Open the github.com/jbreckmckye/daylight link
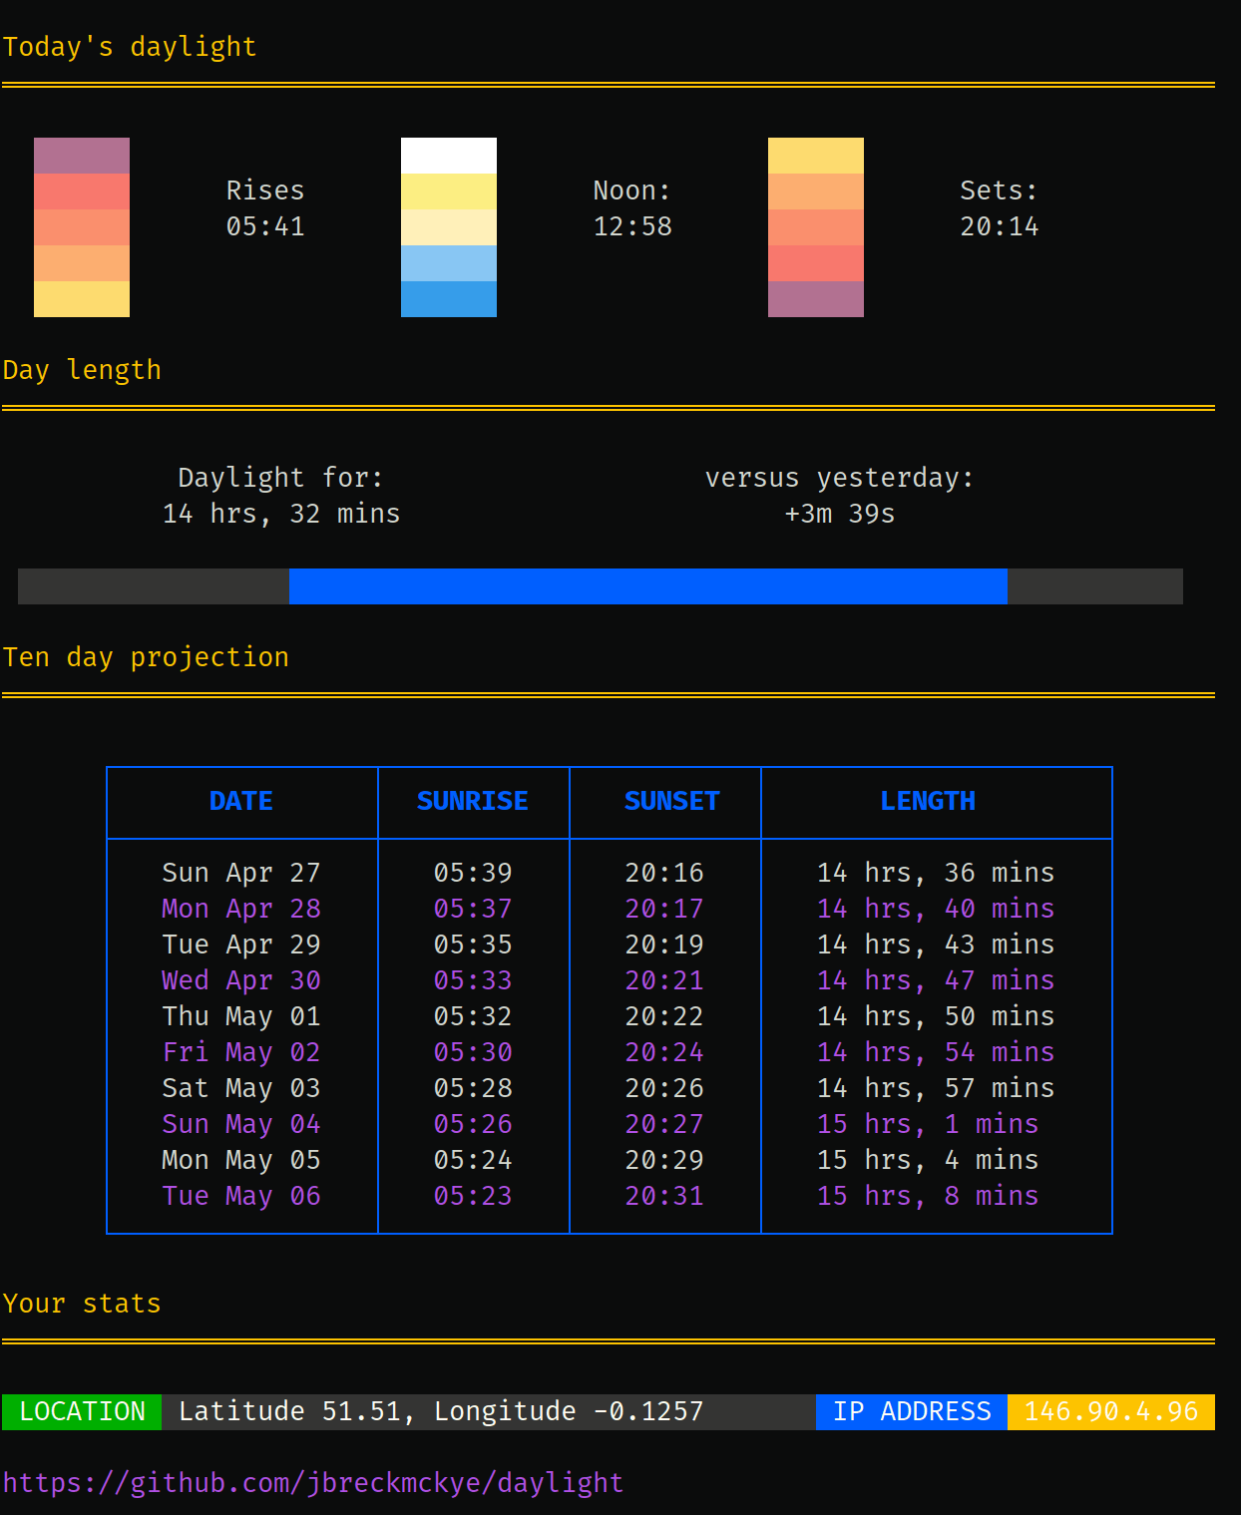Screen dimensions: 1241x1515 (313, 1483)
